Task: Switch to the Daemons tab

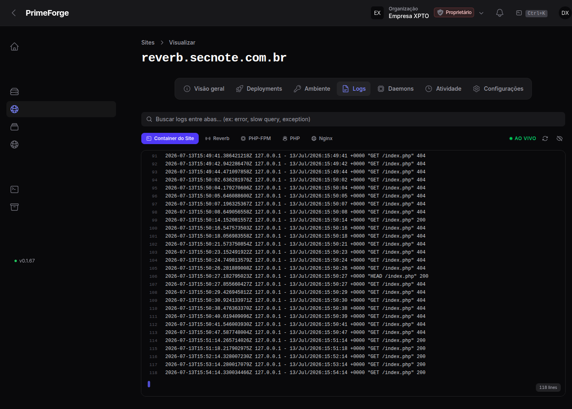Action: click(395, 89)
